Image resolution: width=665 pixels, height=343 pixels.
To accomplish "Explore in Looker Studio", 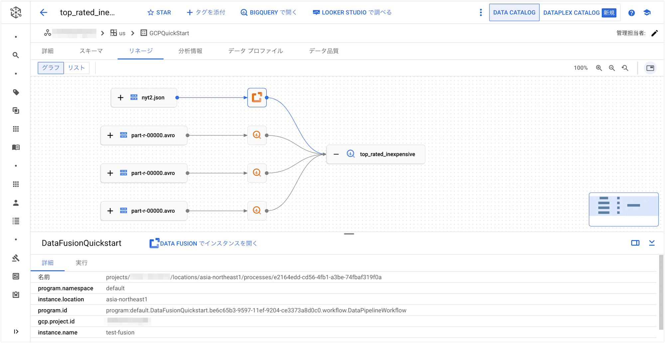I will point(352,13).
